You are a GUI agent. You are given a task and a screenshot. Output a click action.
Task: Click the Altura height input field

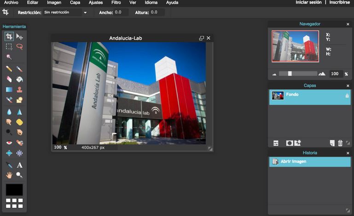(157, 12)
